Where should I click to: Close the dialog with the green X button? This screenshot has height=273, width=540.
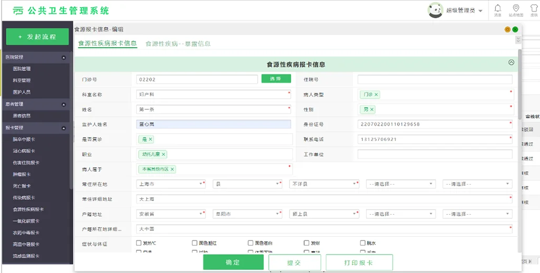pos(515,29)
